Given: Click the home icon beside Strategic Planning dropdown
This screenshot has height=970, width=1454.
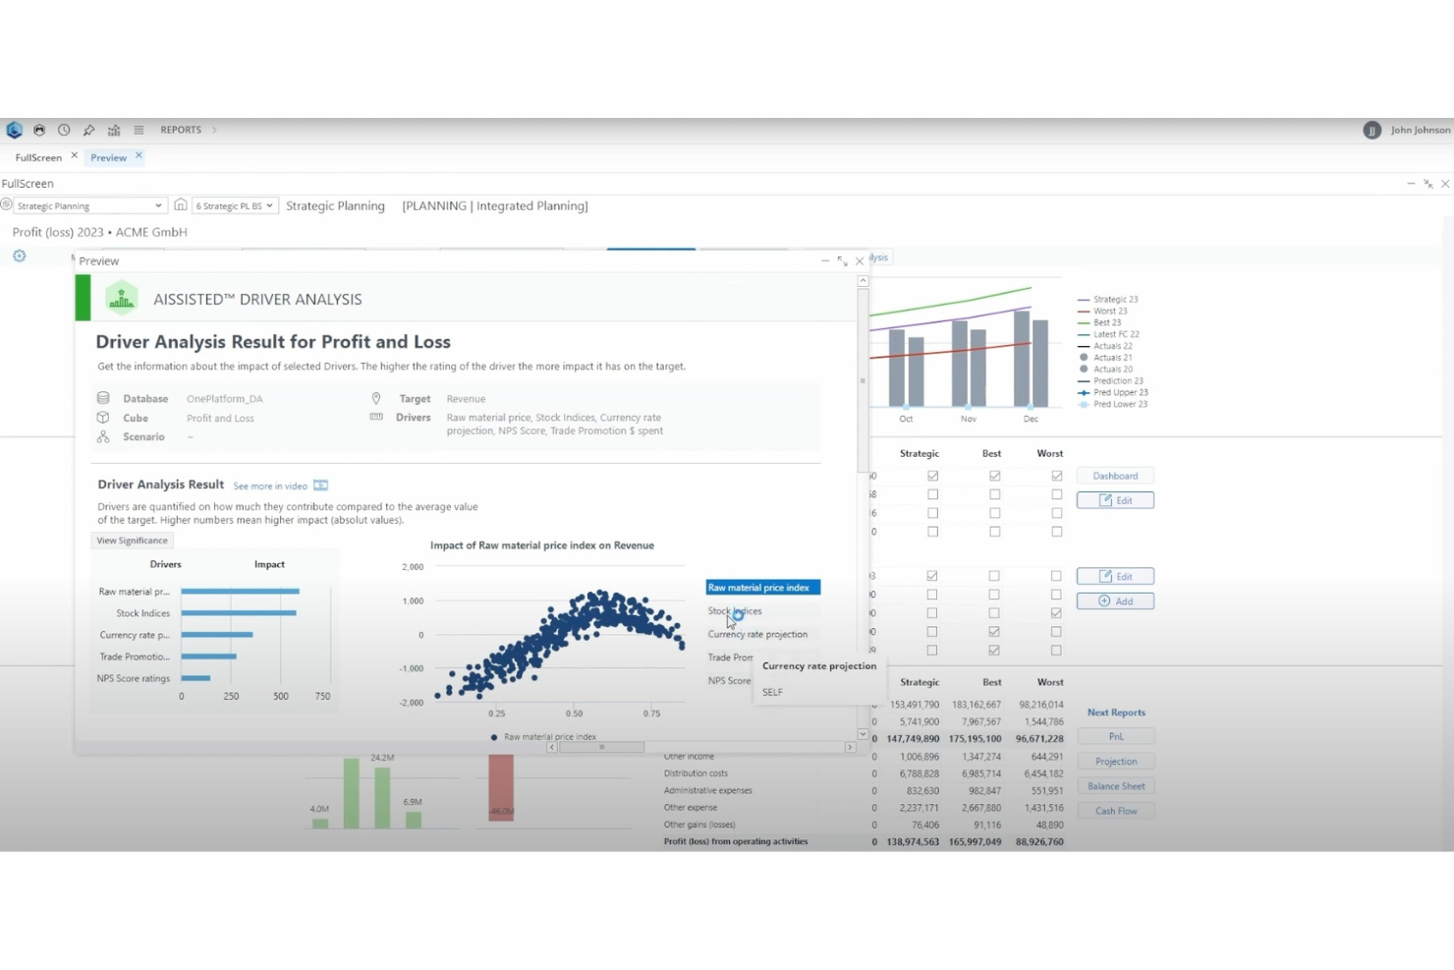Looking at the screenshot, I should pos(181,205).
